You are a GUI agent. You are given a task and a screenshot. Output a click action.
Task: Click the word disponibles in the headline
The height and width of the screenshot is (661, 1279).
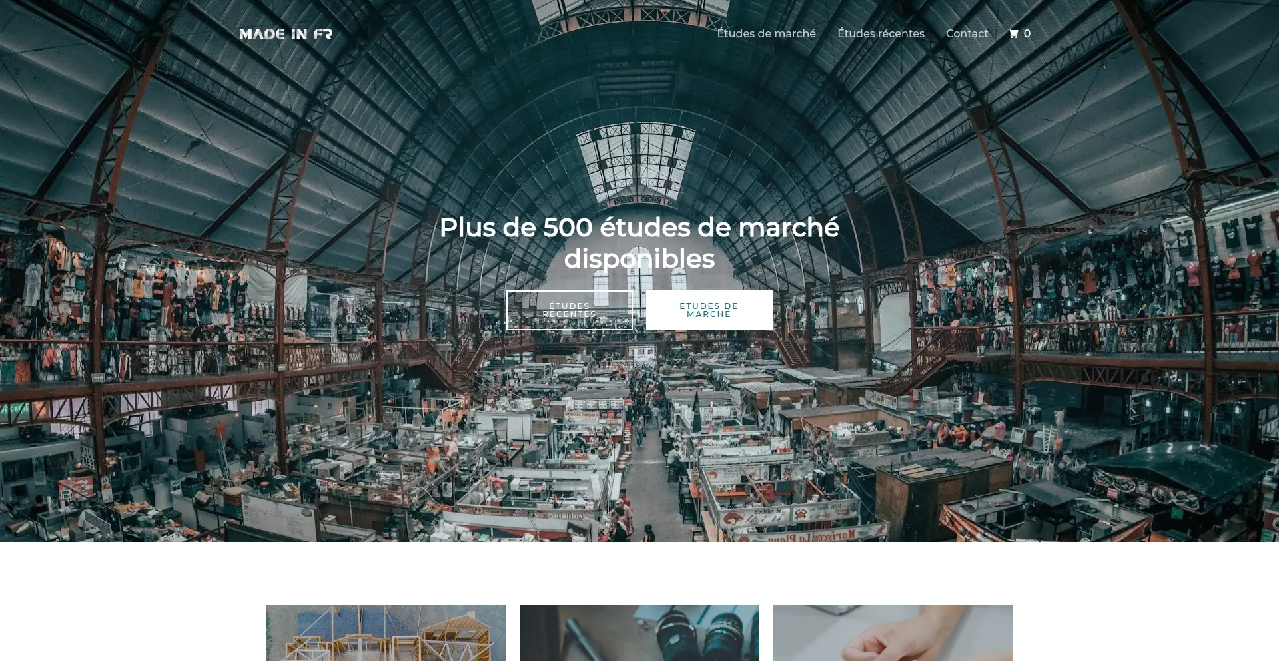[639, 259]
